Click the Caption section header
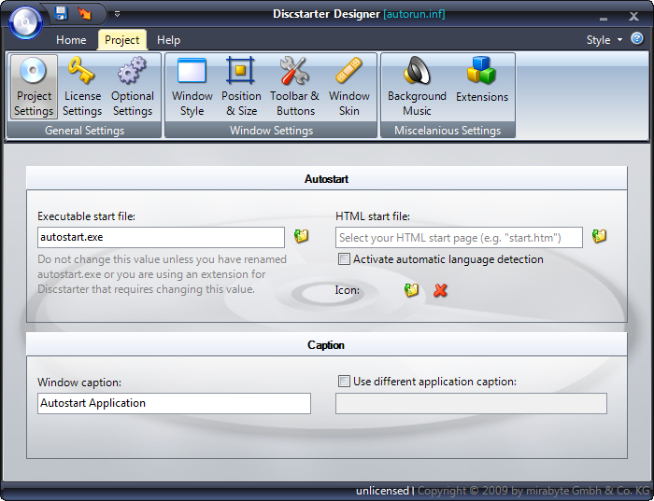 pos(327,345)
